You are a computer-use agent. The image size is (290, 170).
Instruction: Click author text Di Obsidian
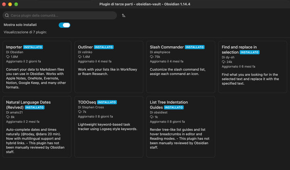(14, 52)
